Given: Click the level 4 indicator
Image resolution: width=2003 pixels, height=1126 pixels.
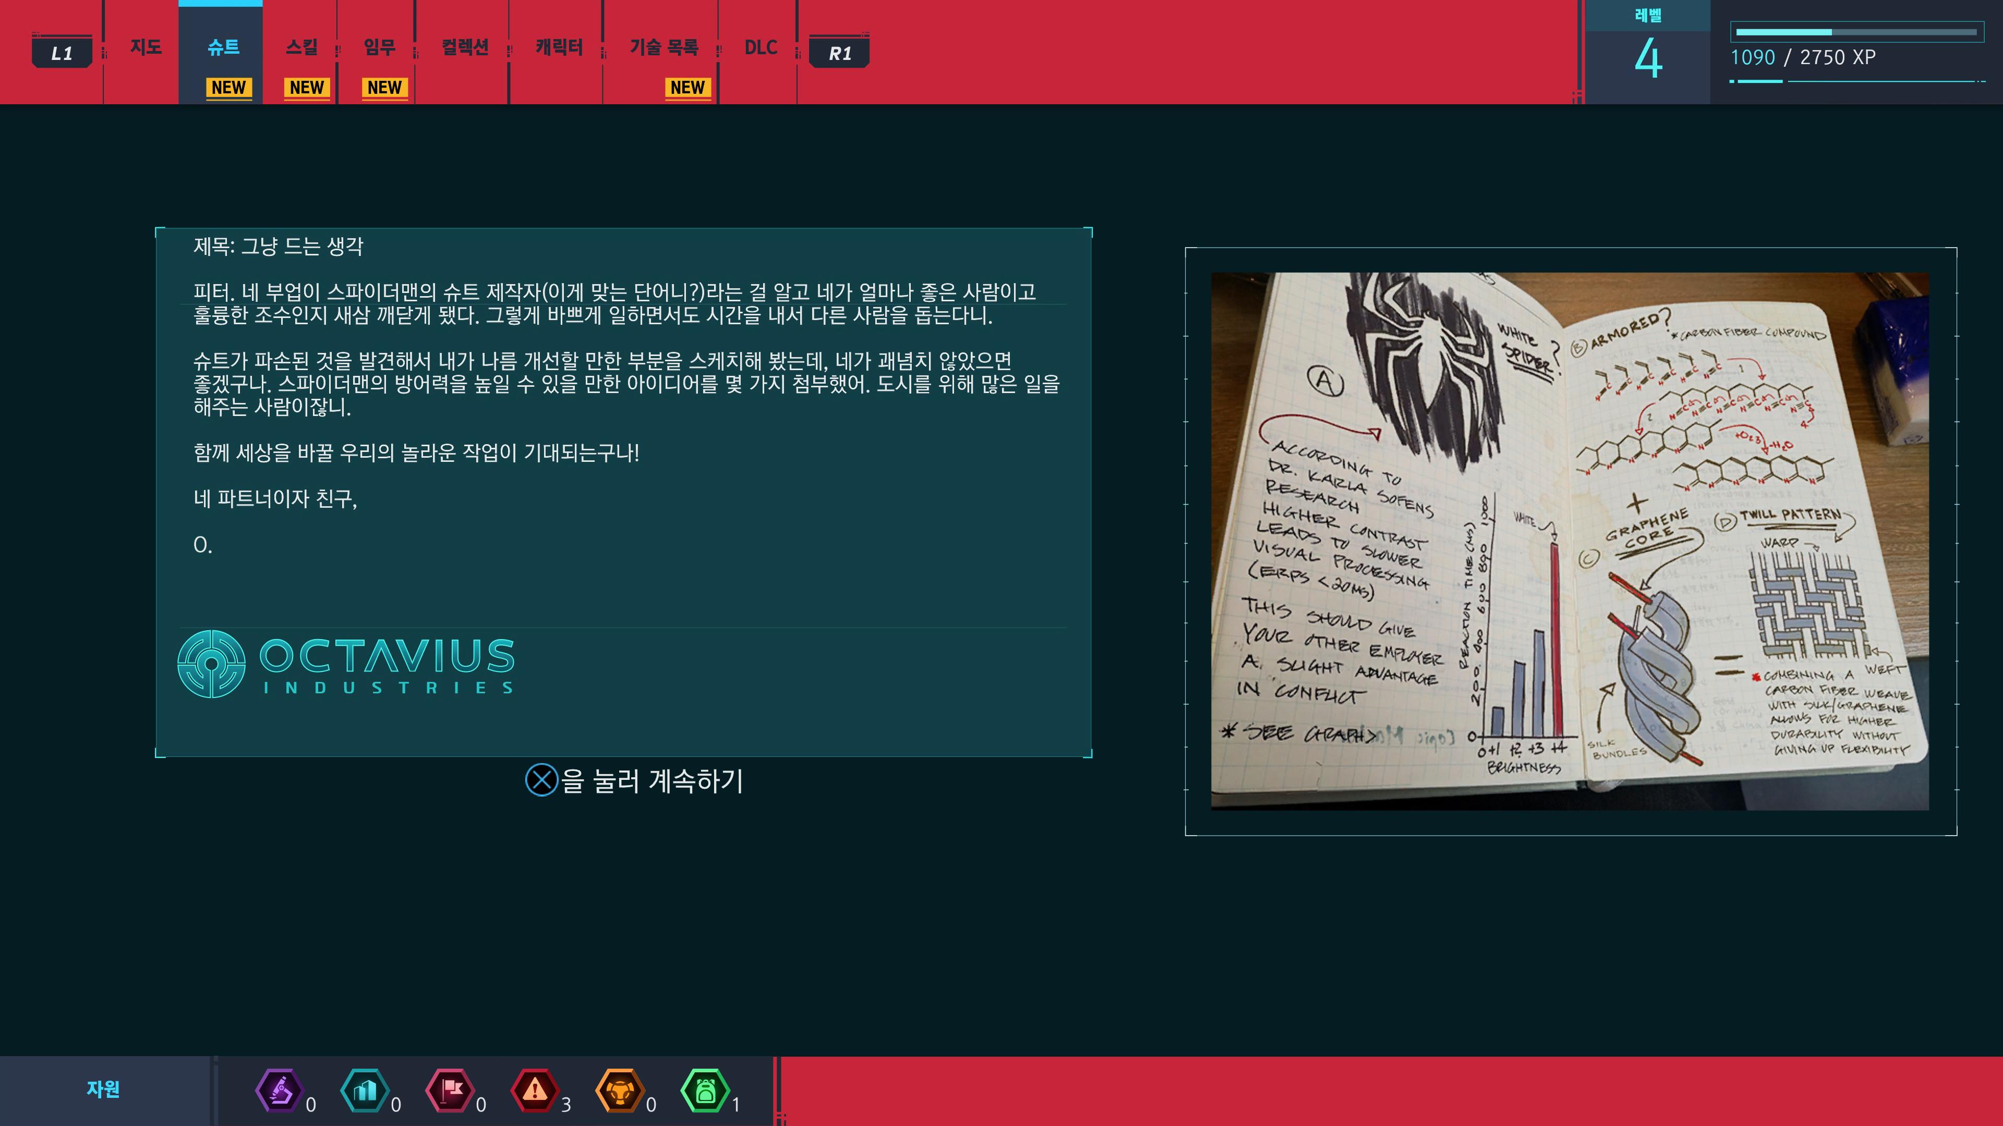Looking at the screenshot, I should (1648, 59).
